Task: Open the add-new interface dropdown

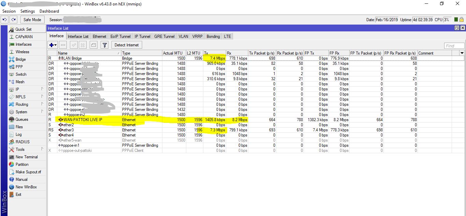Action: (x=55, y=45)
